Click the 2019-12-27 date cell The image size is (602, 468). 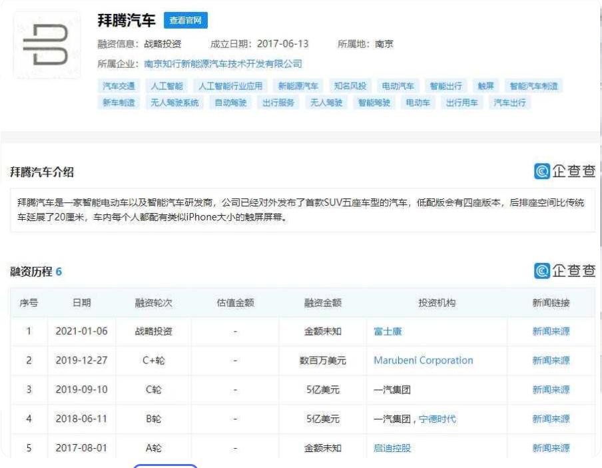pos(81,361)
